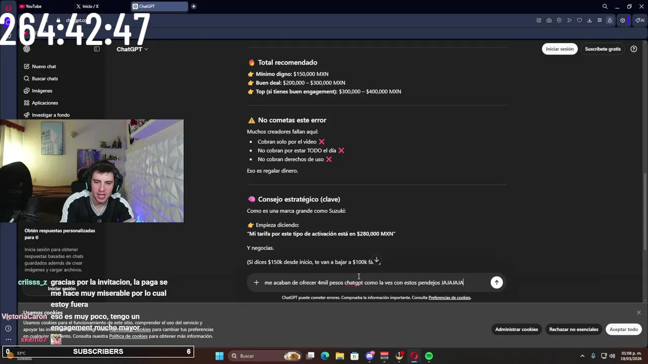Open a new browser tab with plus

tap(193, 7)
